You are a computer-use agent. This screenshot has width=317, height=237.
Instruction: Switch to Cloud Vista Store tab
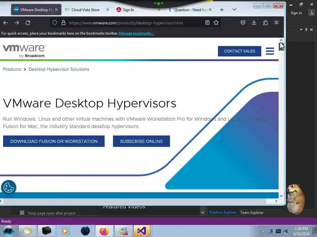click(x=85, y=10)
